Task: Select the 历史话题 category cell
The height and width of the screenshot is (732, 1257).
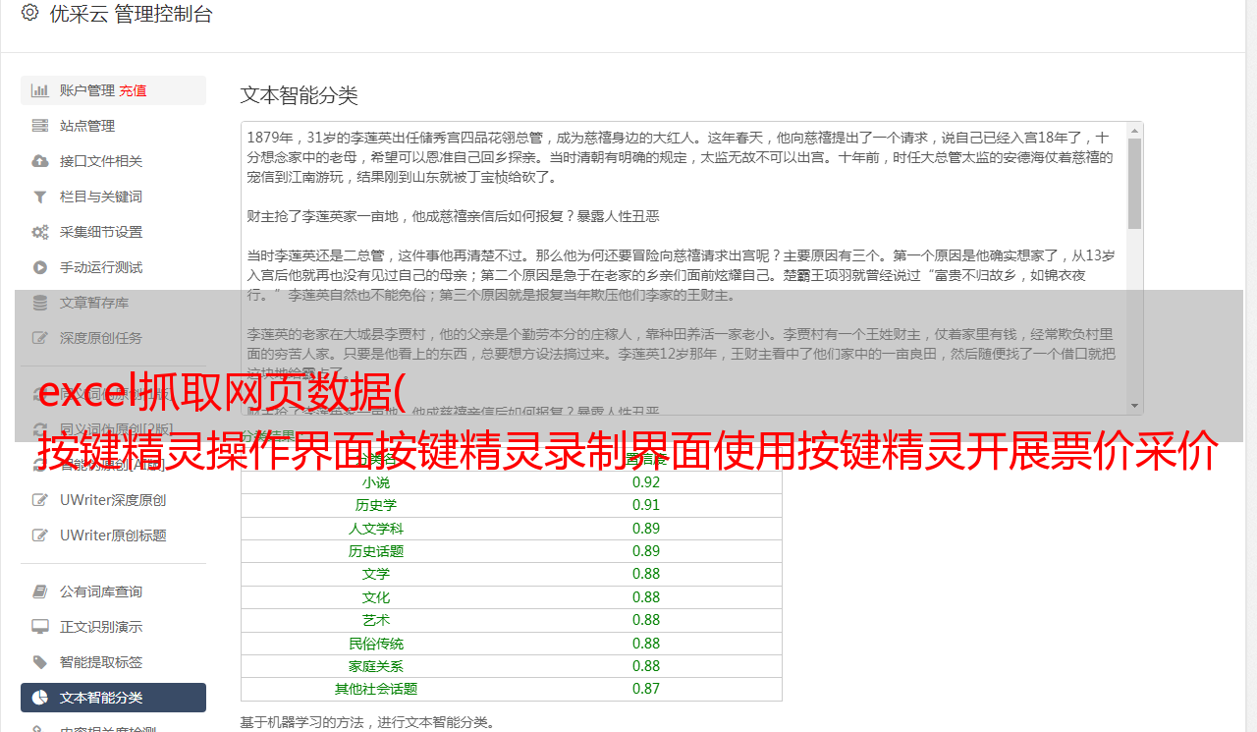Action: click(376, 551)
